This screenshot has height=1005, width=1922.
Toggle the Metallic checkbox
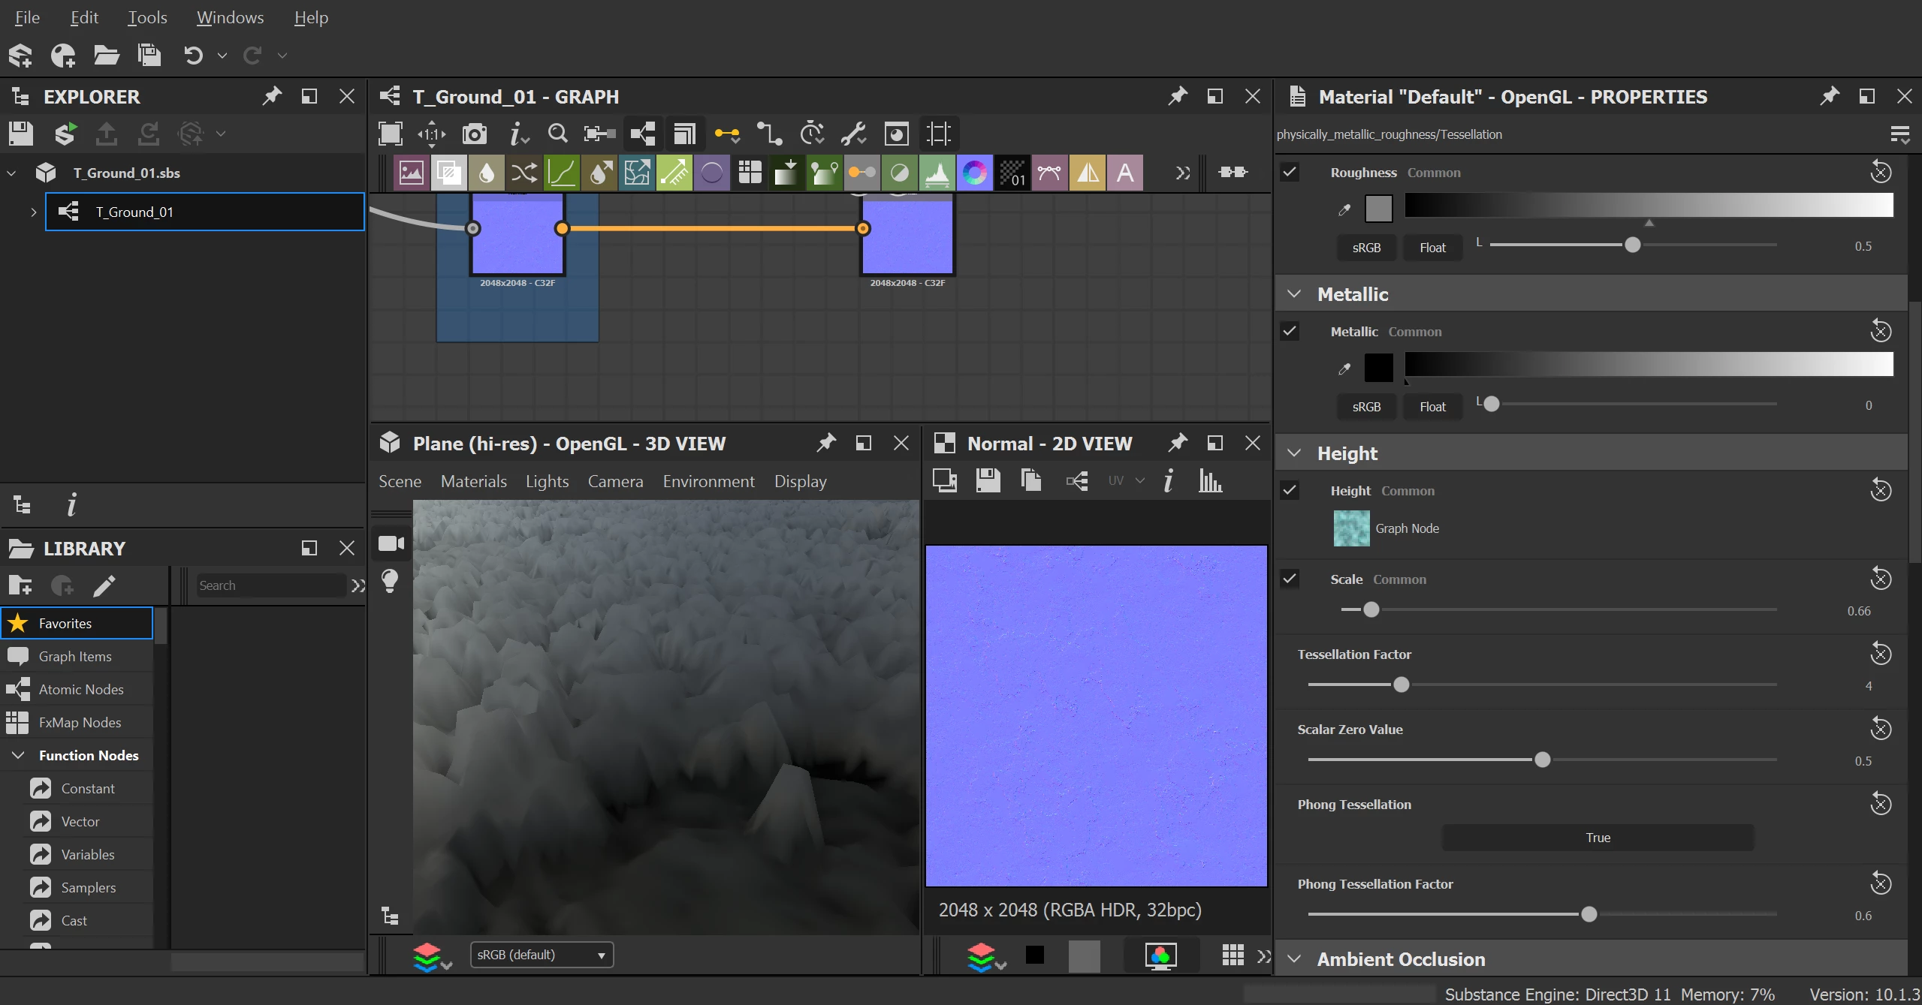pos(1290,331)
